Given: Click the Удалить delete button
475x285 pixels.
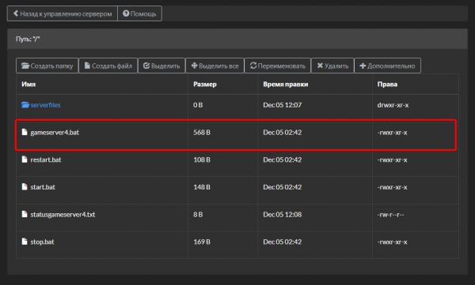Looking at the screenshot, I should 332,66.
